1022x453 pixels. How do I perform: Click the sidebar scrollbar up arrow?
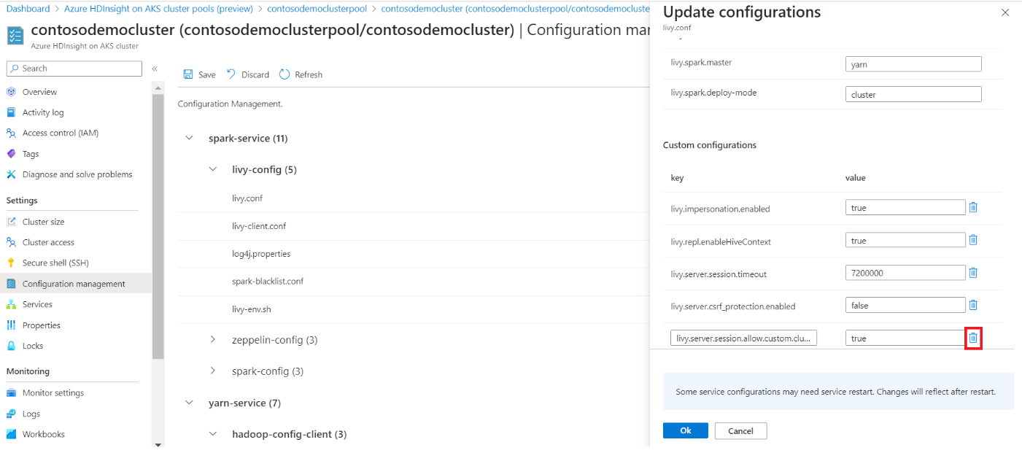click(x=158, y=88)
